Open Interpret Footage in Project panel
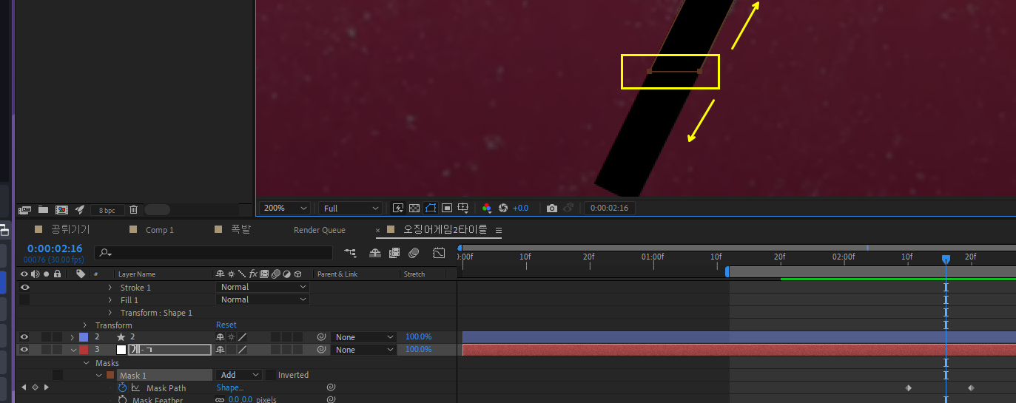Image resolution: width=1016 pixels, height=403 pixels. (25, 210)
